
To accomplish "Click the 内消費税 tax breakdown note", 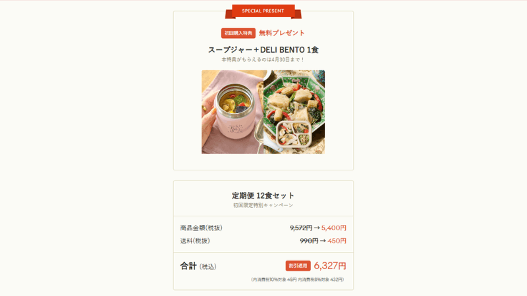I will pyautogui.click(x=298, y=279).
